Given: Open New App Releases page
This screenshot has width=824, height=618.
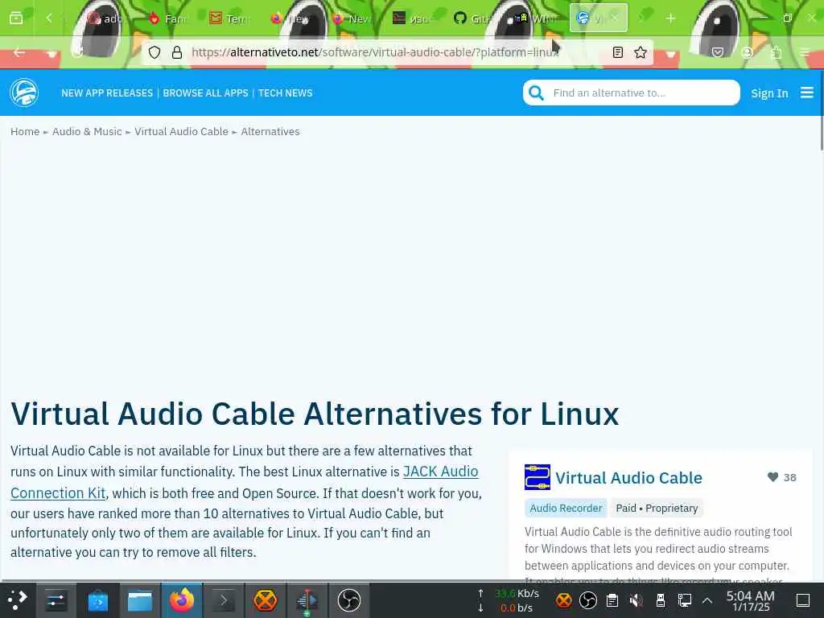Looking at the screenshot, I should point(107,93).
